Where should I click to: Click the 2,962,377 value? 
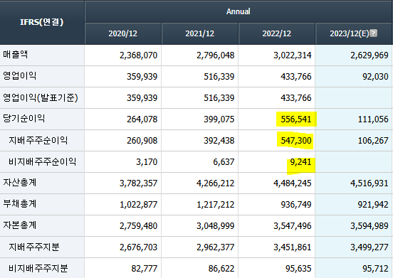pos(215,247)
